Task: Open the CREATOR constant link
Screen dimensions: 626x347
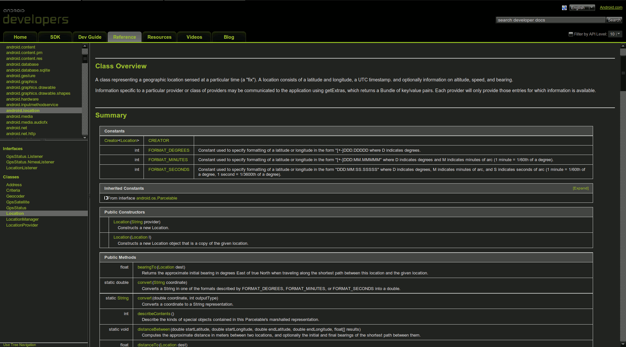Action: (x=159, y=141)
